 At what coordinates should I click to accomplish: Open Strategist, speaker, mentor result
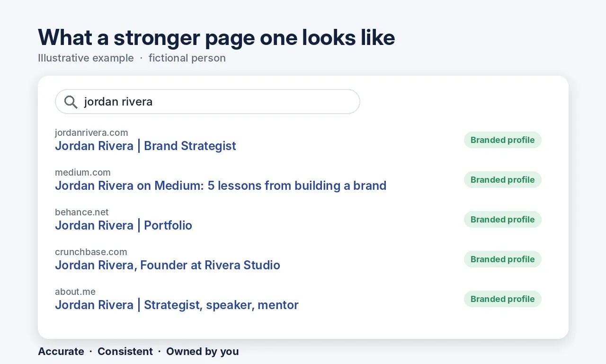coord(177,305)
